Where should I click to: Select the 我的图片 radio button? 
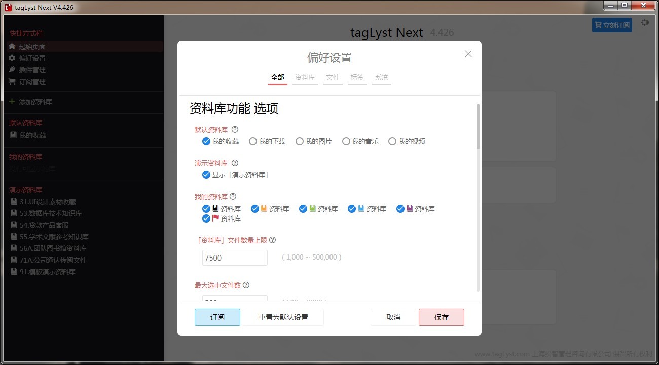(299, 141)
